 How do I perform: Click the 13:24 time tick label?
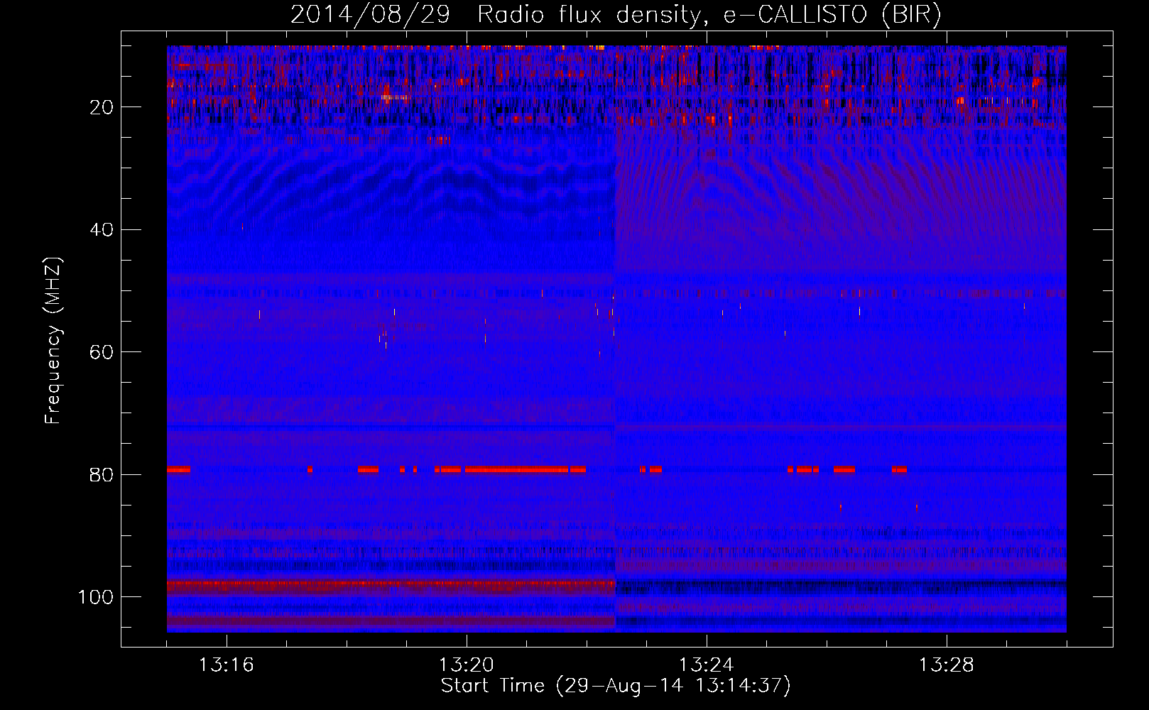coord(707,665)
